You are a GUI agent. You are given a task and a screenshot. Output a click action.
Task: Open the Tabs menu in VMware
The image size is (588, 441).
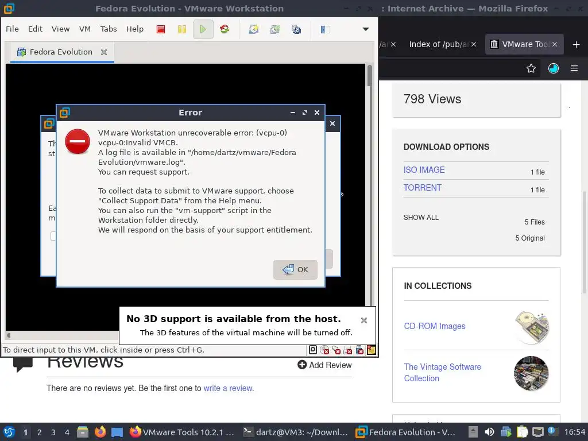coord(109,29)
